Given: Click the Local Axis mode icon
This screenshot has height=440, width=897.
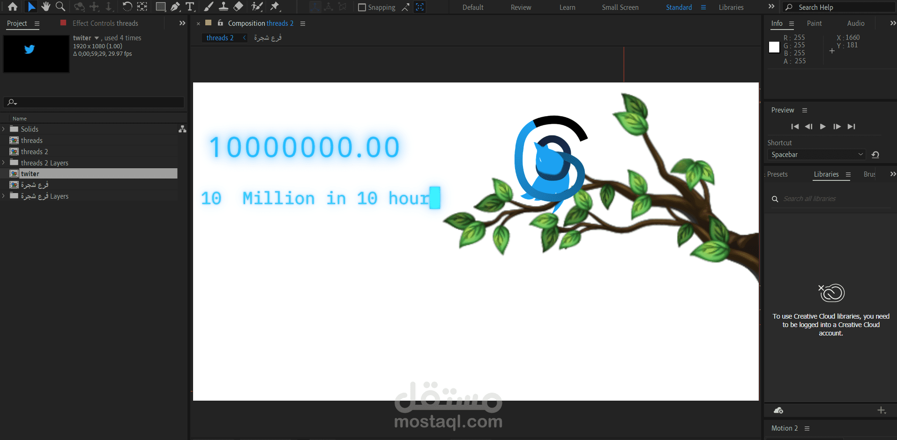Looking at the screenshot, I should click(x=315, y=7).
